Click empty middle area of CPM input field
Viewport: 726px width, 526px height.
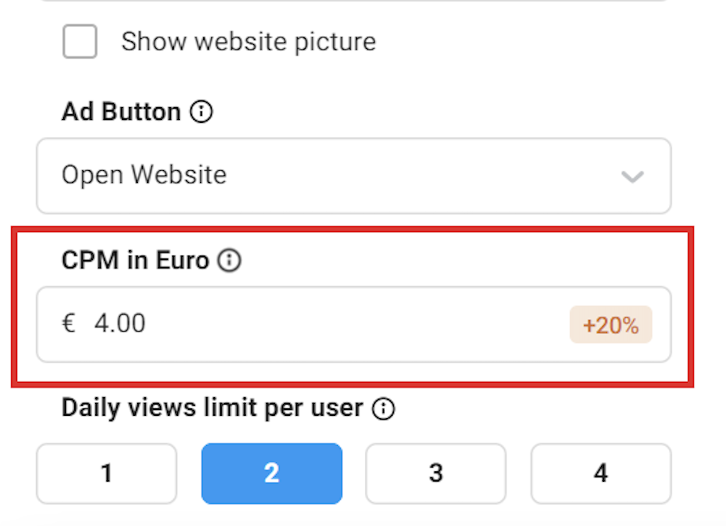point(352,324)
